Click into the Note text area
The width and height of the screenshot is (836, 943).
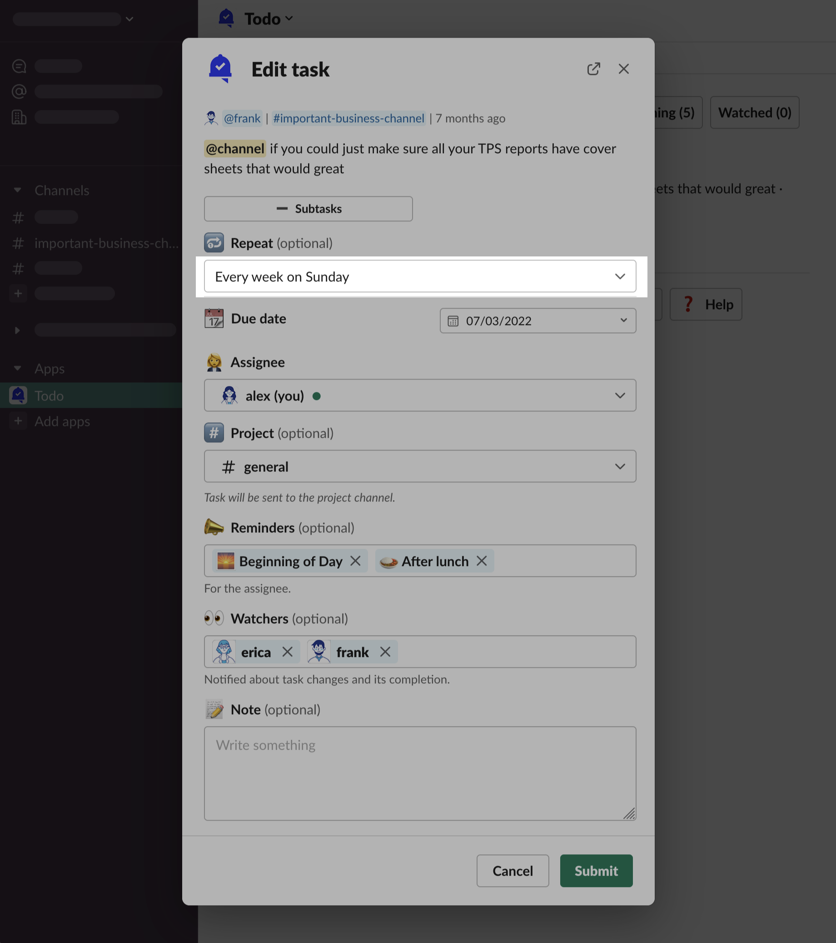[420, 773]
